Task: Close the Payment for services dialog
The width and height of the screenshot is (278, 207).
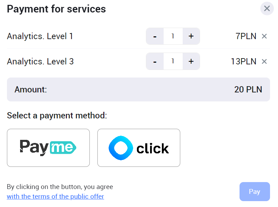Action: pos(267,9)
